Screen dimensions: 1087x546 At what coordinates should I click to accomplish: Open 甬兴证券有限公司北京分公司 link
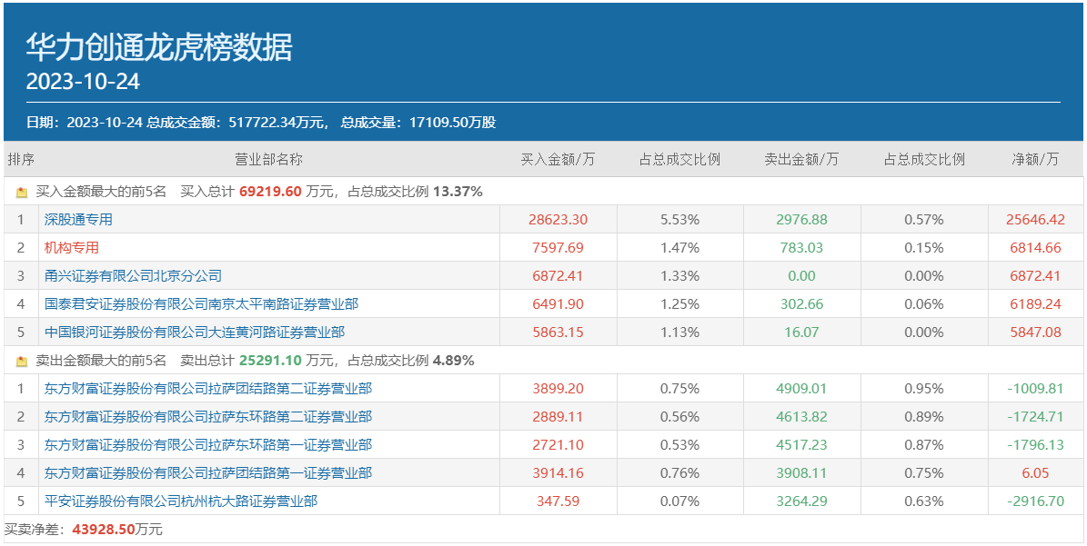(x=133, y=276)
